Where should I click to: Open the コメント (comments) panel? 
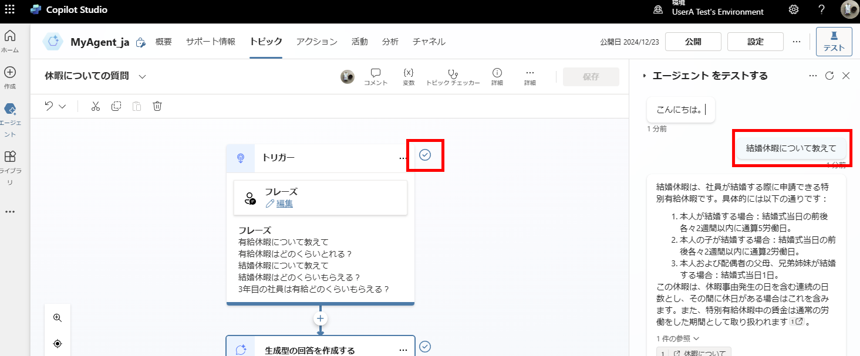[375, 76]
